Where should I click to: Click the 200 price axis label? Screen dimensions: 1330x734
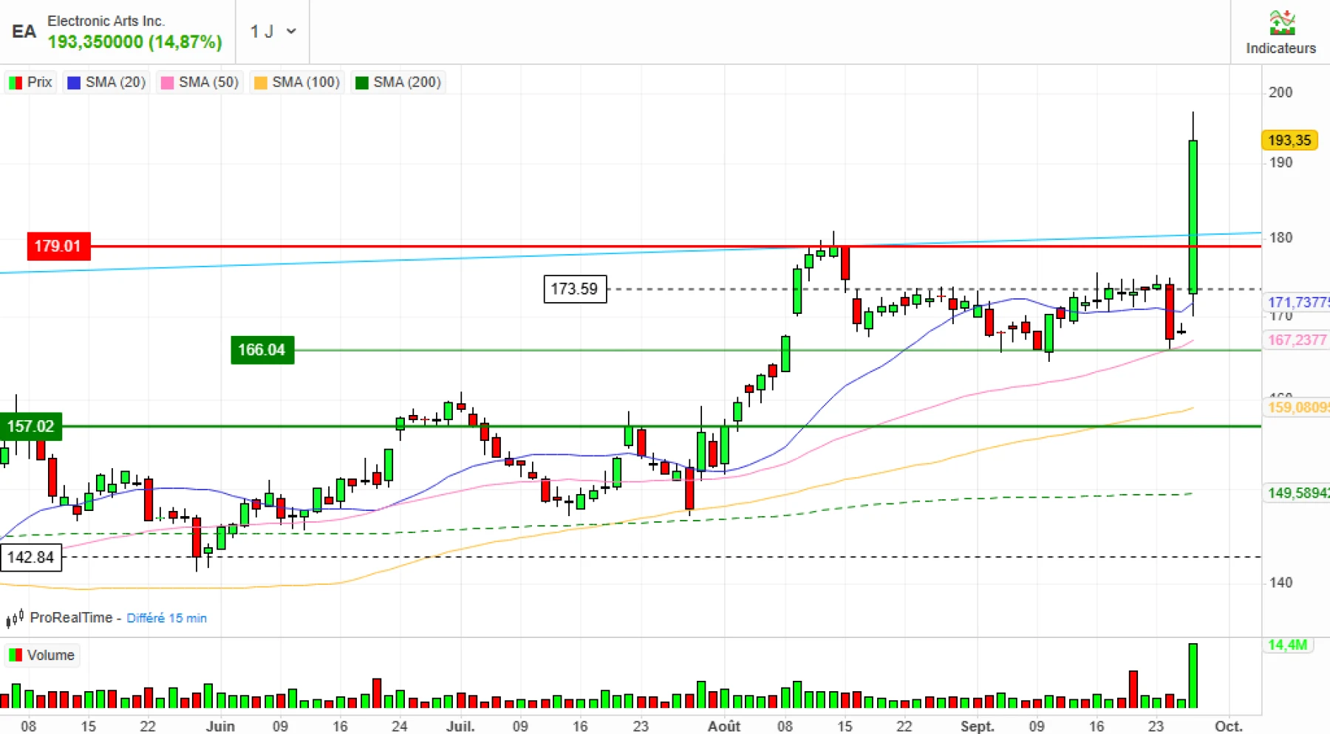click(x=1280, y=92)
